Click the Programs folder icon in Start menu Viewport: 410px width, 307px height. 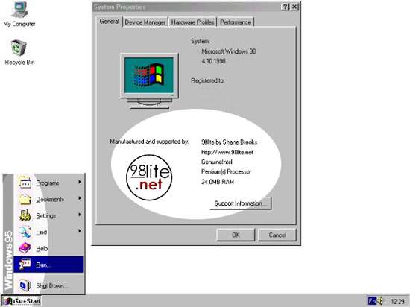(x=25, y=183)
